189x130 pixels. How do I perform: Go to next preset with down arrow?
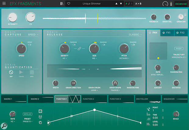point(121,4)
